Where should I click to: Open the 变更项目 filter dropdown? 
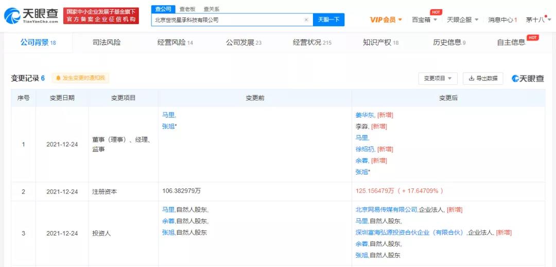pos(437,79)
